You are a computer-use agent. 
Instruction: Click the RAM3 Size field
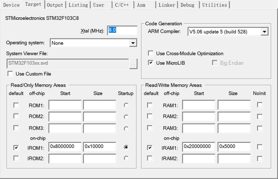tap(234, 128)
